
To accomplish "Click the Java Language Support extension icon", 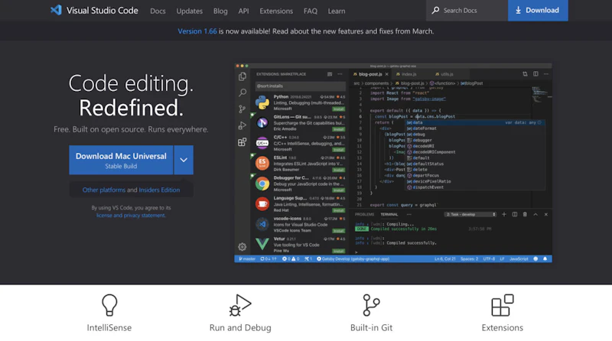I will coord(262,203).
